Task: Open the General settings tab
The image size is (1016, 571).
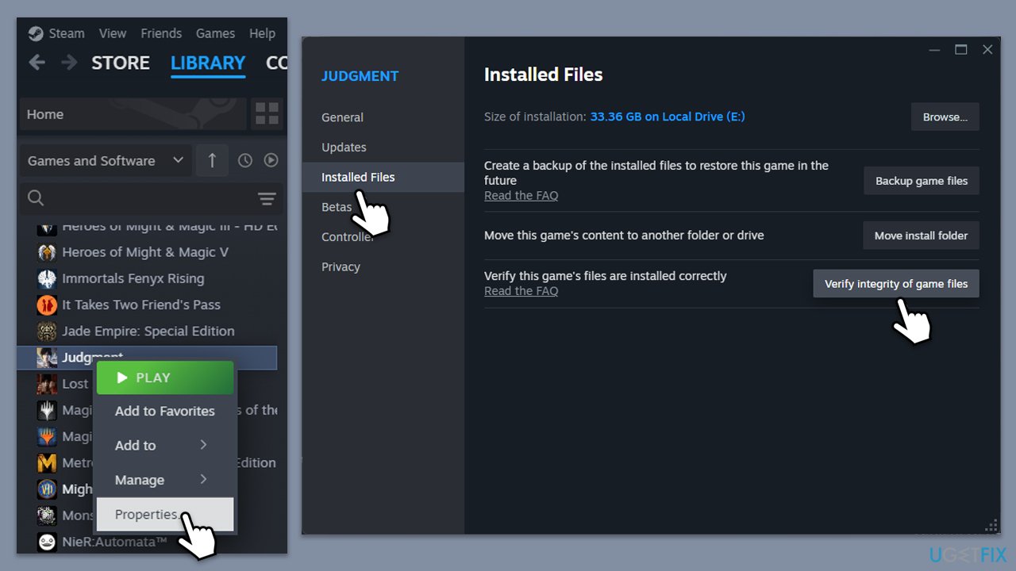Action: click(342, 117)
